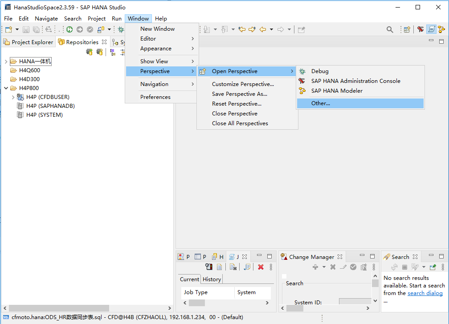Switch to SAP HANA Modeler perspective icon
This screenshot has width=449, height=324.
pos(441,29)
